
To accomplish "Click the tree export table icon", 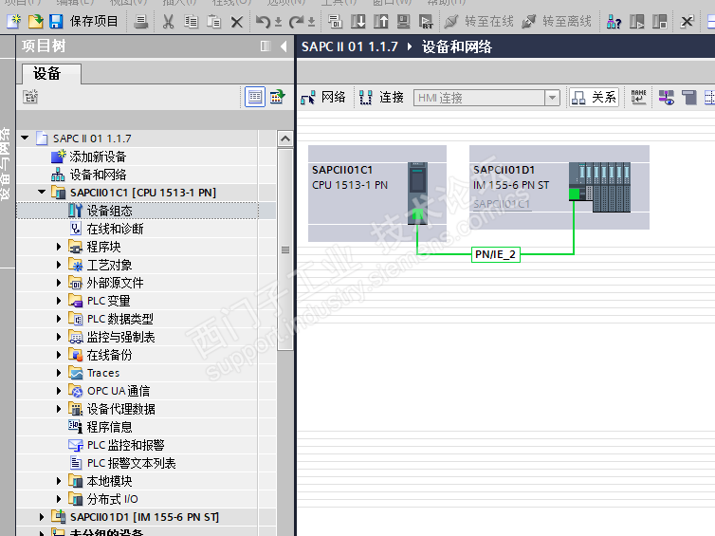I will [x=277, y=97].
